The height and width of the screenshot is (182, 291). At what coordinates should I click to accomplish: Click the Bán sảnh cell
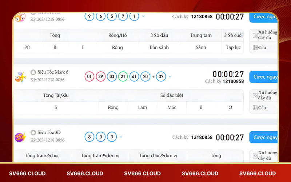(x=159, y=48)
